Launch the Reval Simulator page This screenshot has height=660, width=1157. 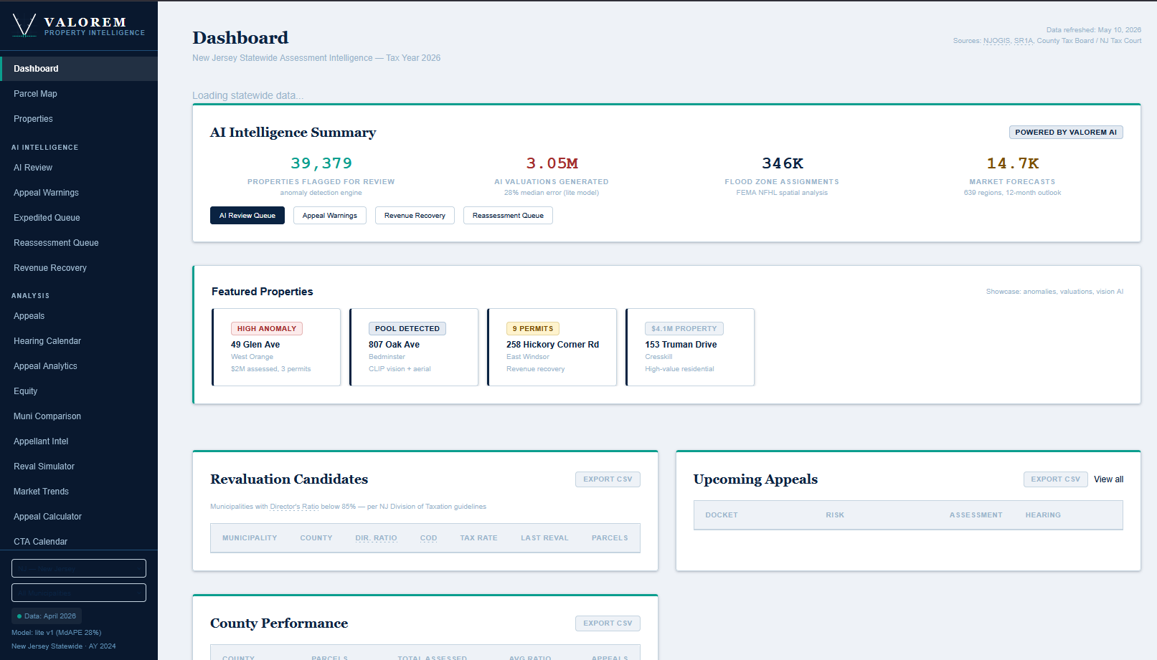[79, 467]
